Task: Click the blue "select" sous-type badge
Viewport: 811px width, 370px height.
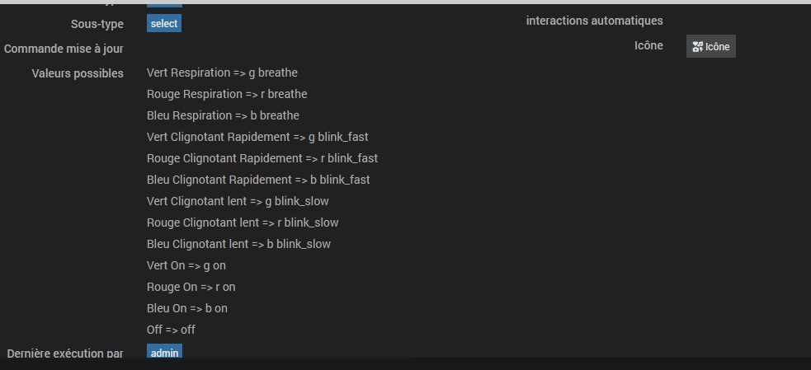Action: [x=164, y=24]
